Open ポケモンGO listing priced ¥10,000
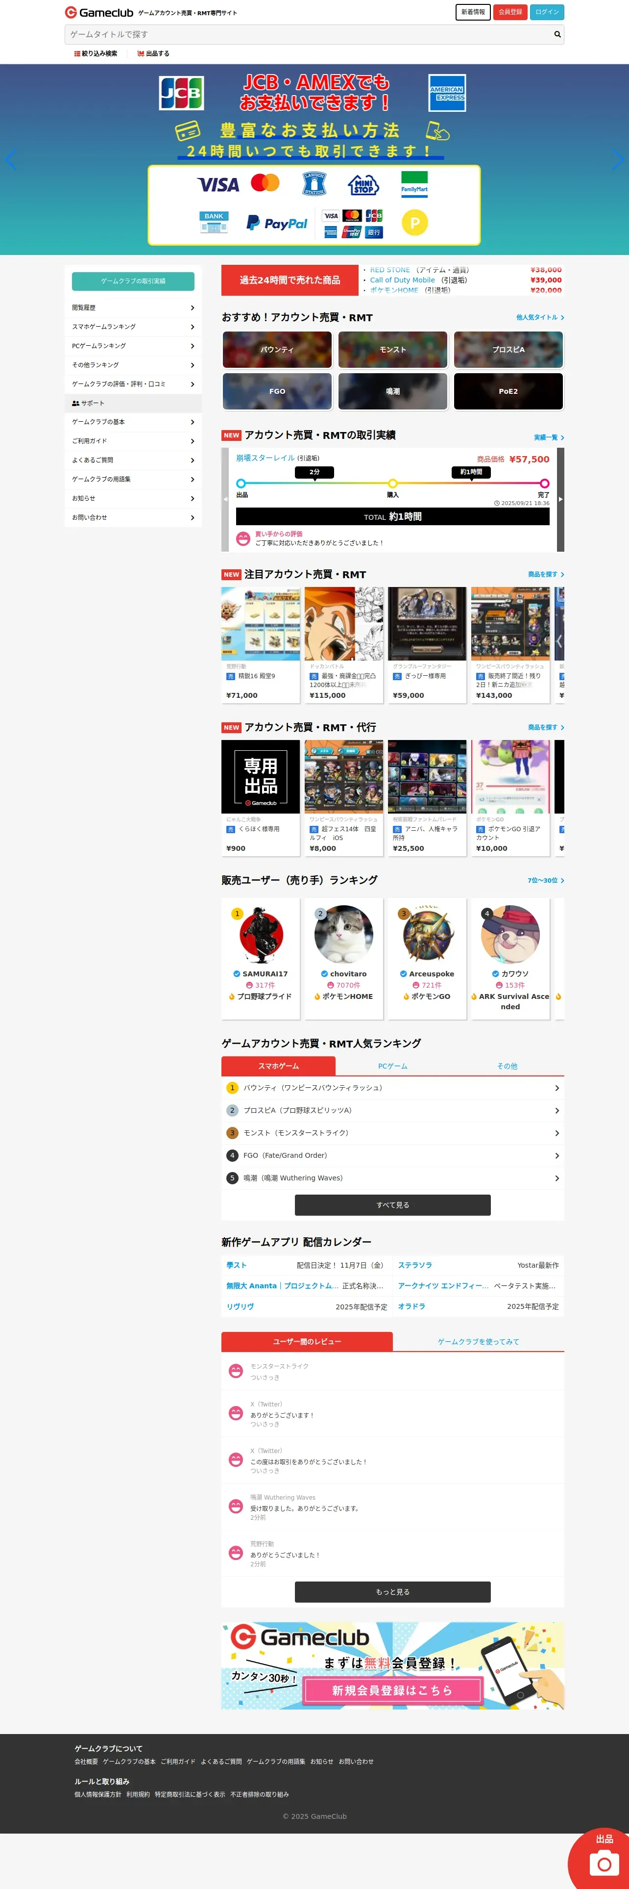The height and width of the screenshot is (1889, 629). (510, 798)
